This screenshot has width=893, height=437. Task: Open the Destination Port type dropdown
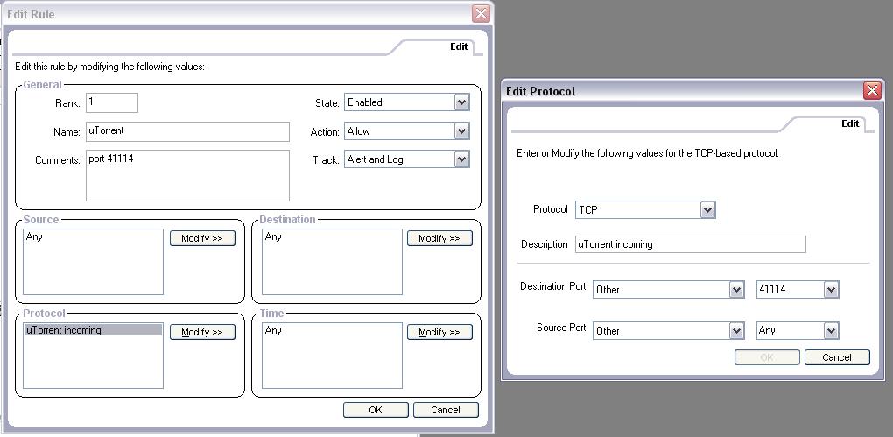click(x=669, y=289)
